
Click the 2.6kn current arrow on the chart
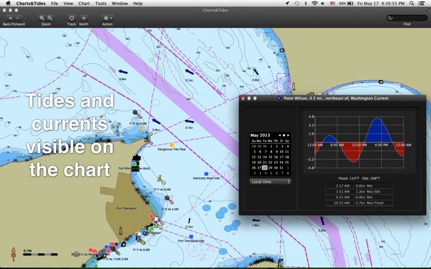tap(256, 72)
